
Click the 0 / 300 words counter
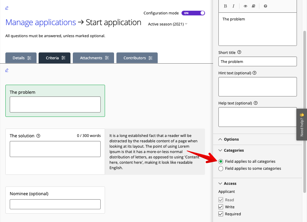89,136
